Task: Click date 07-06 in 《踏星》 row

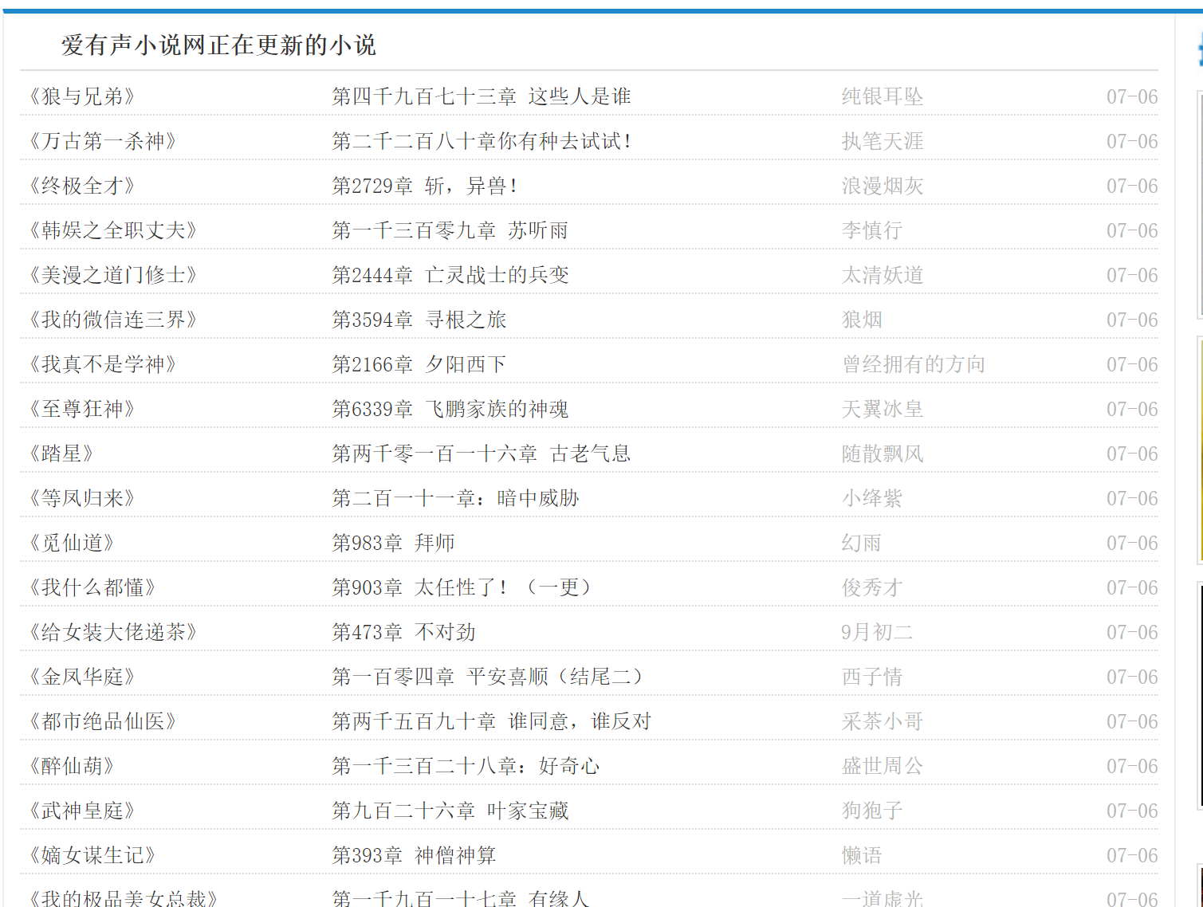Action: pos(1132,453)
